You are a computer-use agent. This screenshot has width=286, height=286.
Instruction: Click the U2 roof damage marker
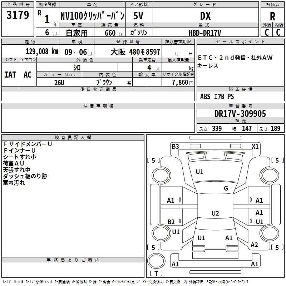(x=215, y=213)
